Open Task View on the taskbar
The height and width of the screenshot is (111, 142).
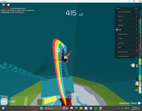point(72,108)
